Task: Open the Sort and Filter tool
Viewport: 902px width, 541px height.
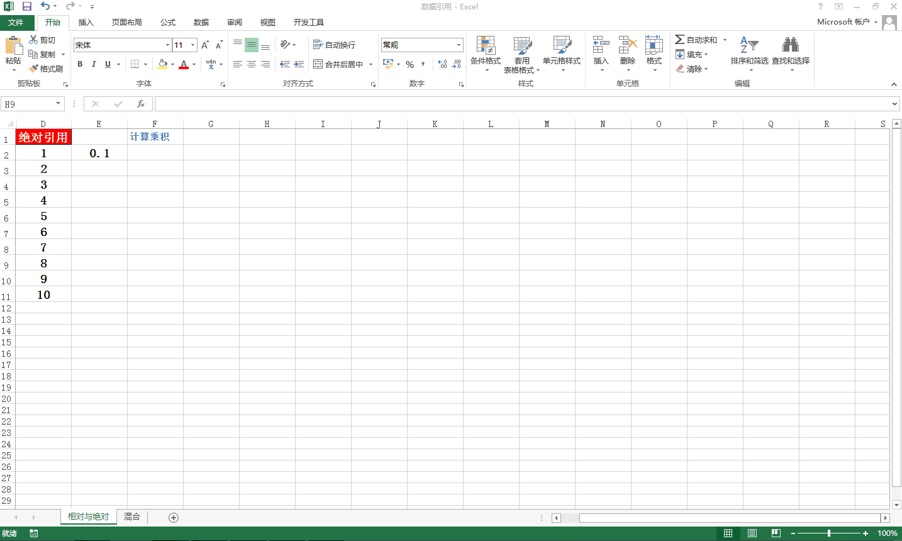Action: point(749,46)
